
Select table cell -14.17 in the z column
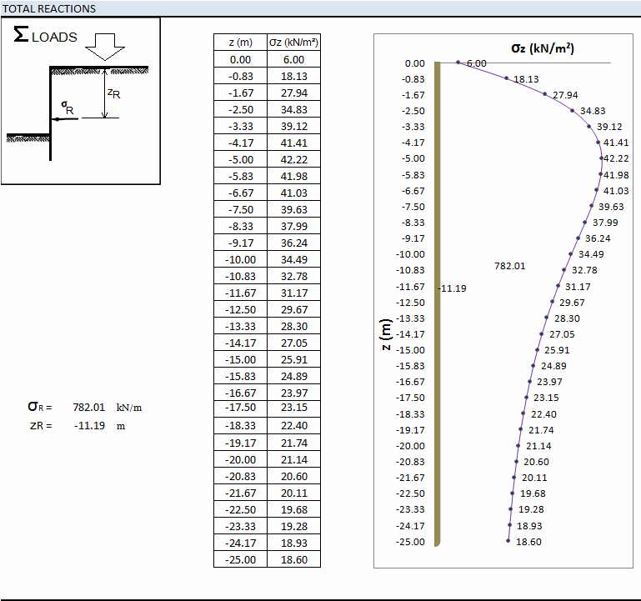point(240,343)
